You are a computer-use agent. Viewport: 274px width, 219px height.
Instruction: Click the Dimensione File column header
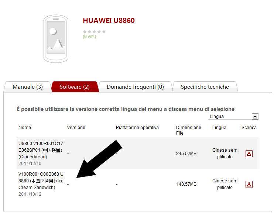189,130
